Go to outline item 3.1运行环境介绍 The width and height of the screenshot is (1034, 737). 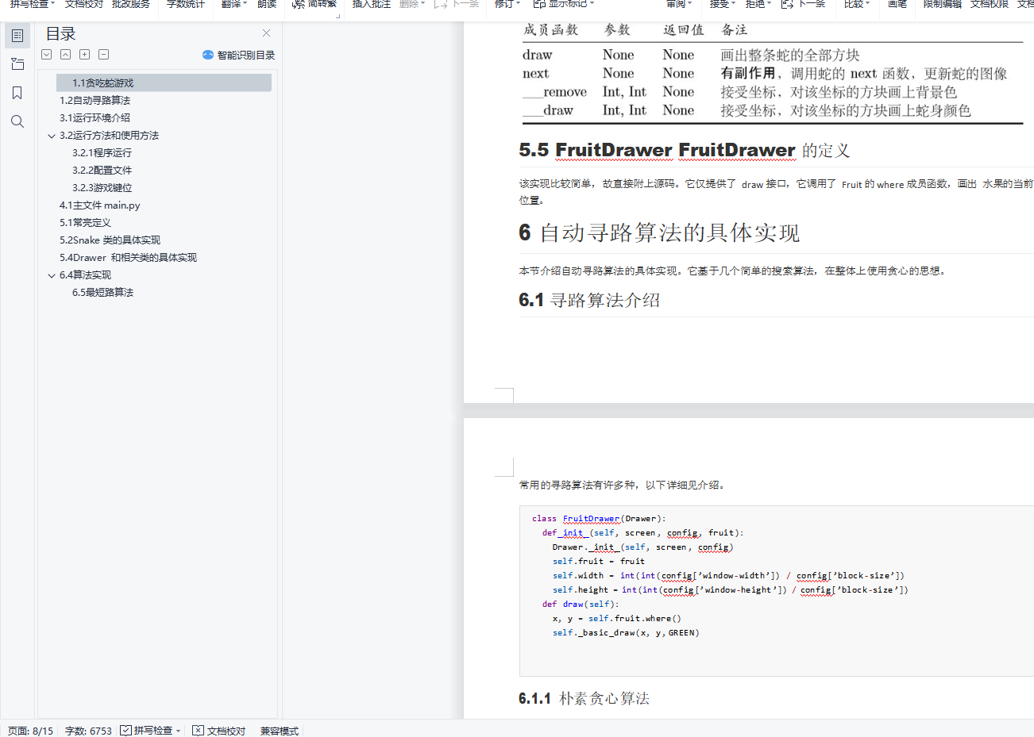[x=95, y=117]
